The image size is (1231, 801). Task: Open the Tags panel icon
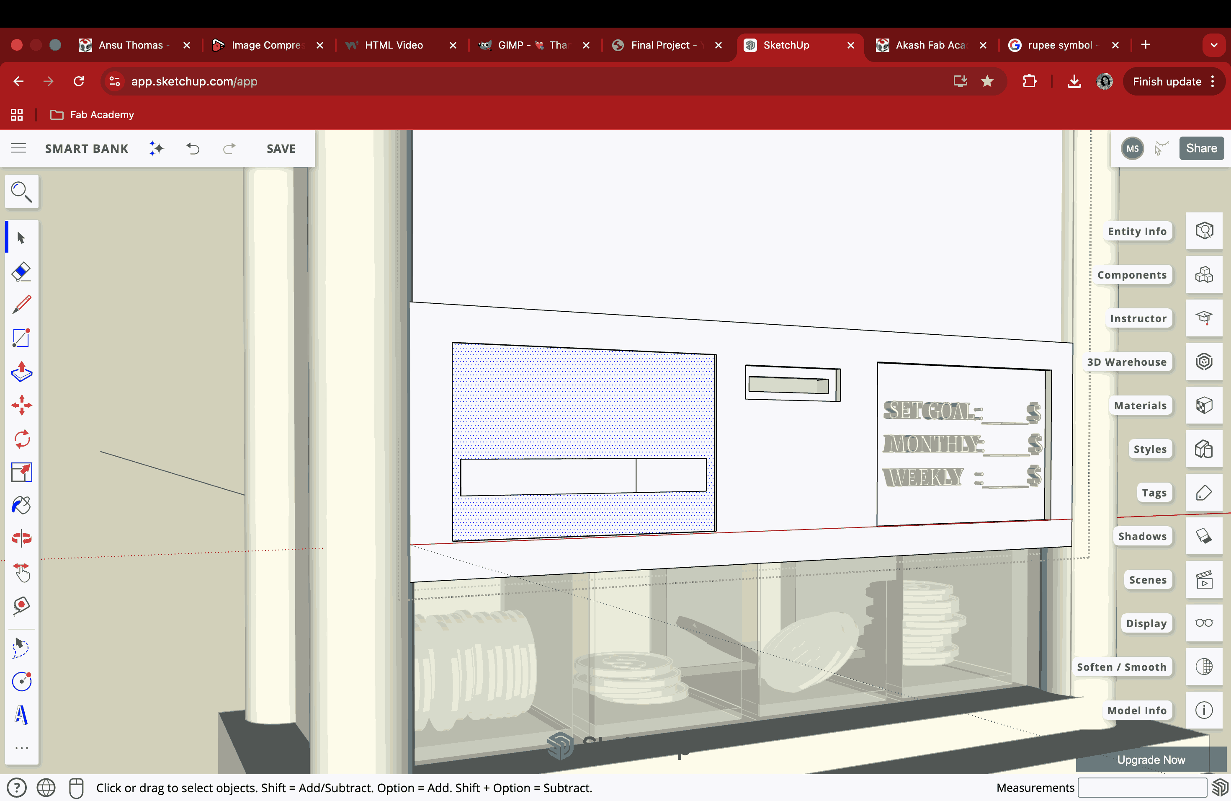pos(1204,493)
